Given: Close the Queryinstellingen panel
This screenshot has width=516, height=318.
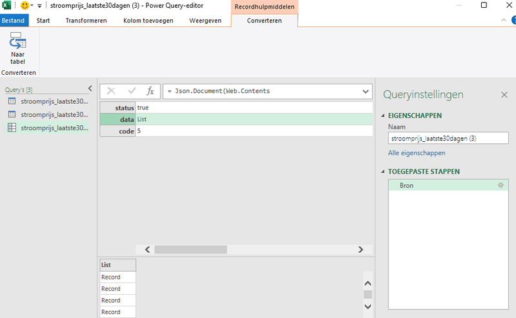Looking at the screenshot, I should tap(504, 95).
